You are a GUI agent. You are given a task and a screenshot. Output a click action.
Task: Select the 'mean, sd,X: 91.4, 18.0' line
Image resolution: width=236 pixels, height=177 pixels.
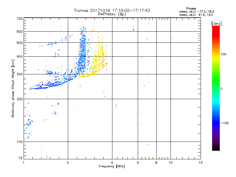tap(196, 15)
